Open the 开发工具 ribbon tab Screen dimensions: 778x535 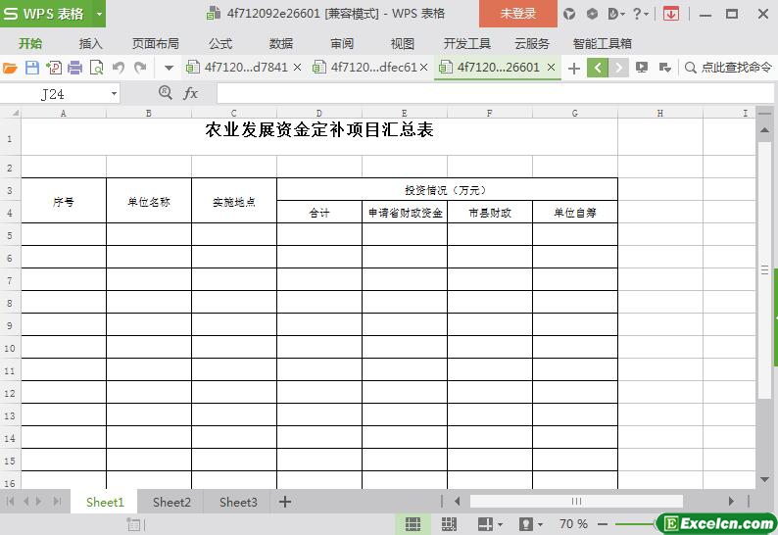tap(467, 44)
